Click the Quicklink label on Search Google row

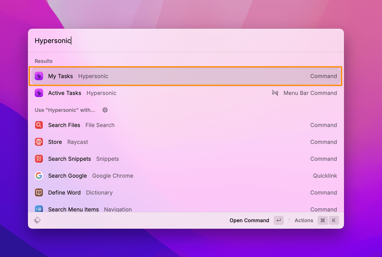click(x=325, y=176)
